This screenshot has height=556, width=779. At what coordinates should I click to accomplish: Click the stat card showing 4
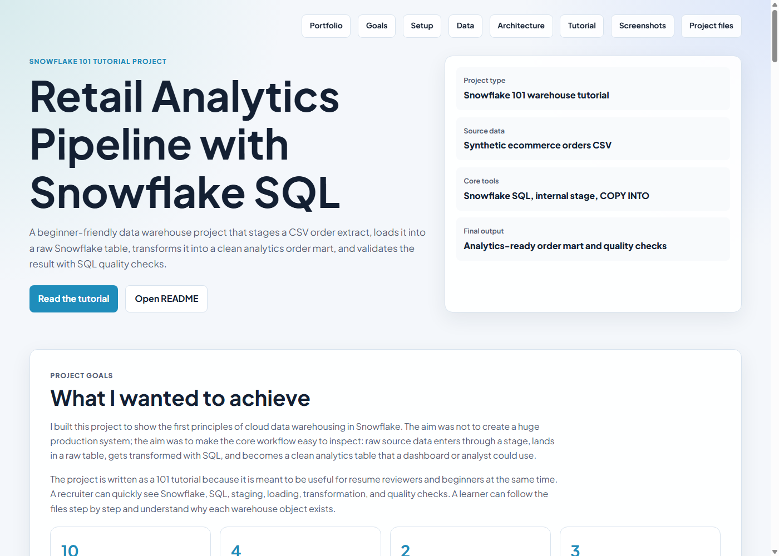pyautogui.click(x=300, y=542)
